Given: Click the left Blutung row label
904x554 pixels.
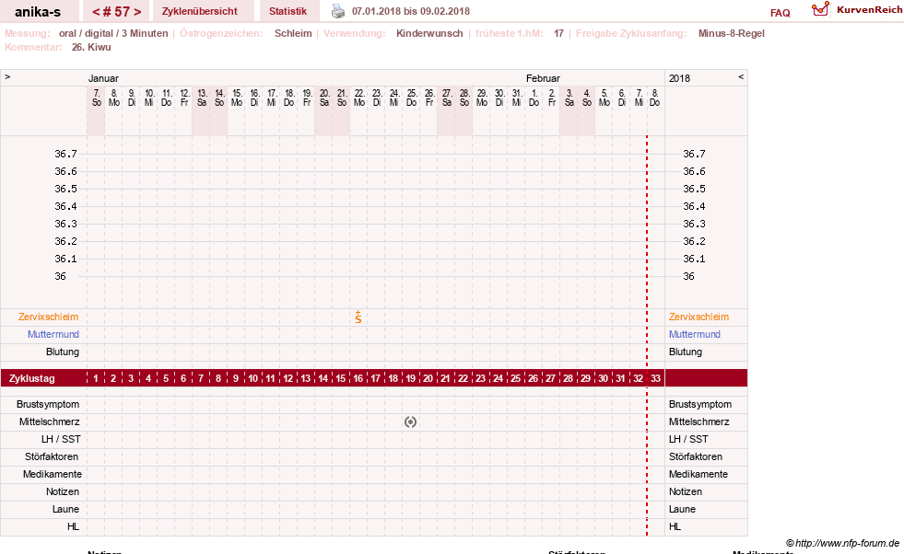Looking at the screenshot, I should [63, 352].
